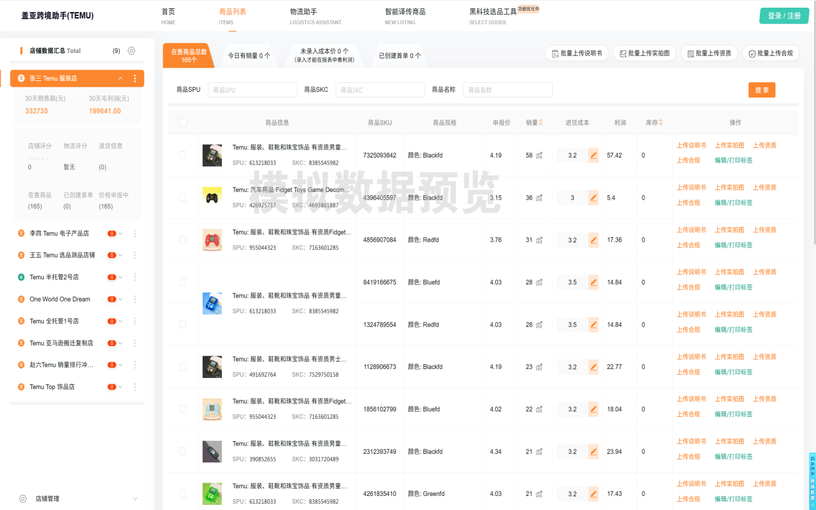点击店铺数据汇总旁的设置齿轮图标
Viewport: 816px width, 510px height.
131,51
